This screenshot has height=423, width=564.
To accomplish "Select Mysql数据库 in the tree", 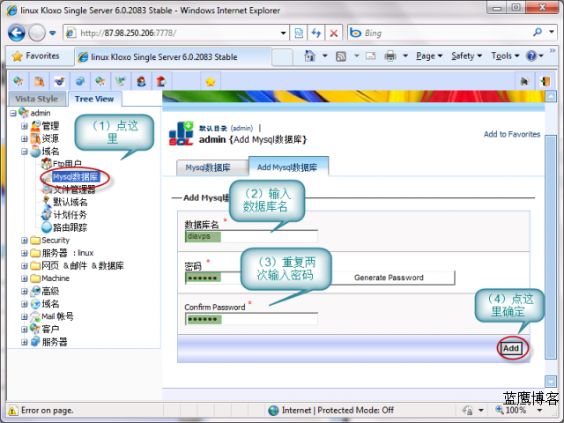I will click(x=75, y=177).
